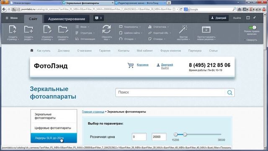Collapse the panel with Свернуть

coord(251,40)
